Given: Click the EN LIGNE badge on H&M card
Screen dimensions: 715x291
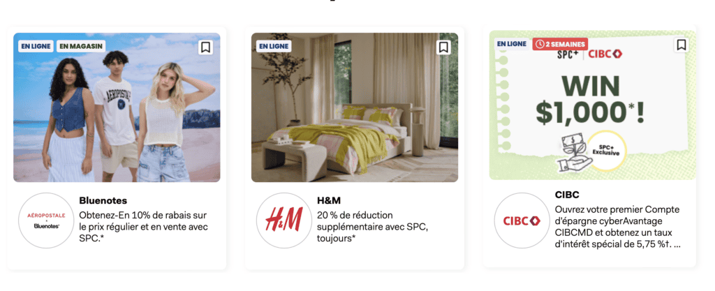Looking at the screenshot, I should pyautogui.click(x=274, y=46).
